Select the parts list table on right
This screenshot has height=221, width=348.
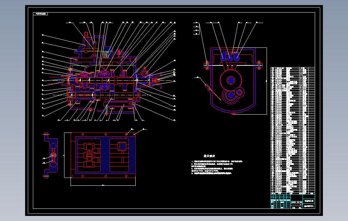coord(293,130)
